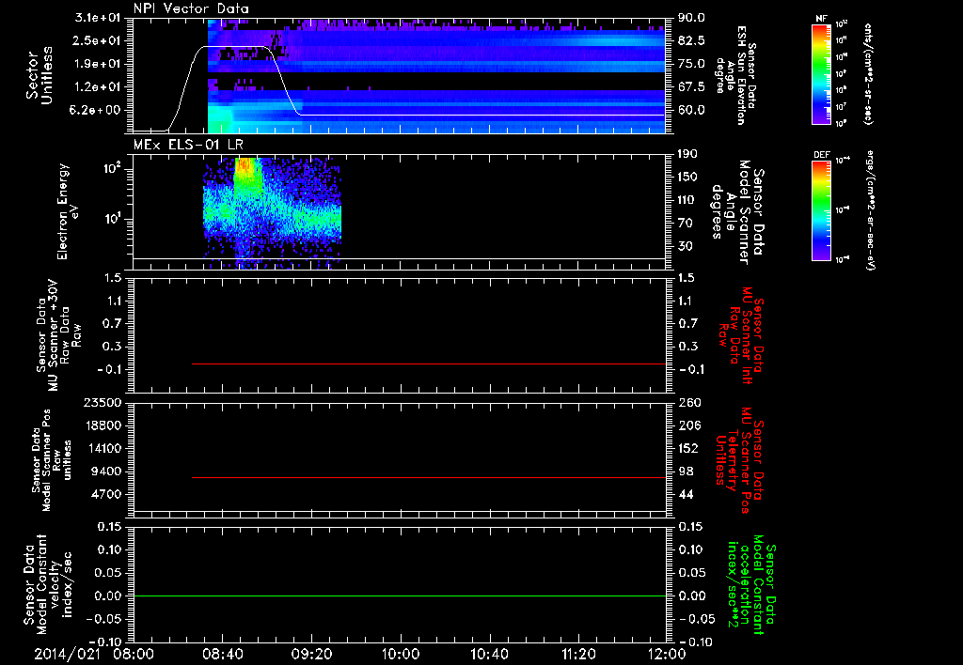
Task: Click the white sun elevation curve plateau
Action: tap(236, 46)
